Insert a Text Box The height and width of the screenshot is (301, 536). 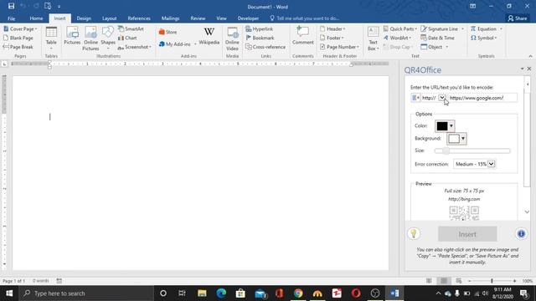pyautogui.click(x=373, y=38)
